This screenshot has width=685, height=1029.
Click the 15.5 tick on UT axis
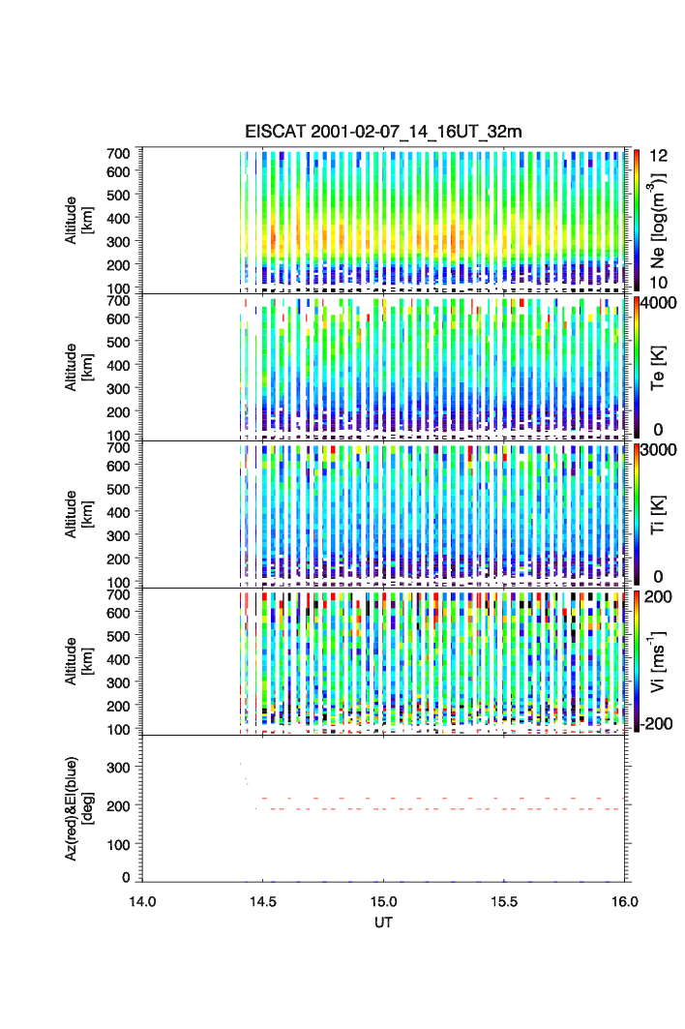pos(505,900)
